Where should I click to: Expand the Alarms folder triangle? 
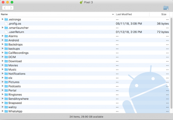(x=3, y=36)
